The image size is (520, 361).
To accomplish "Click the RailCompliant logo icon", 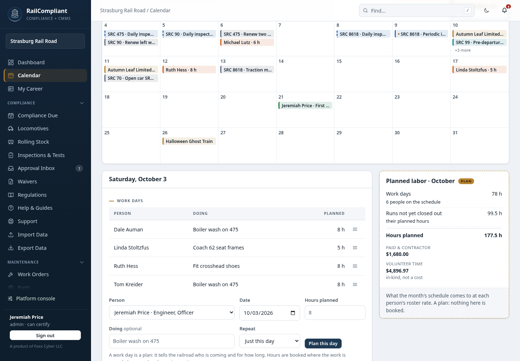I will pos(15,14).
